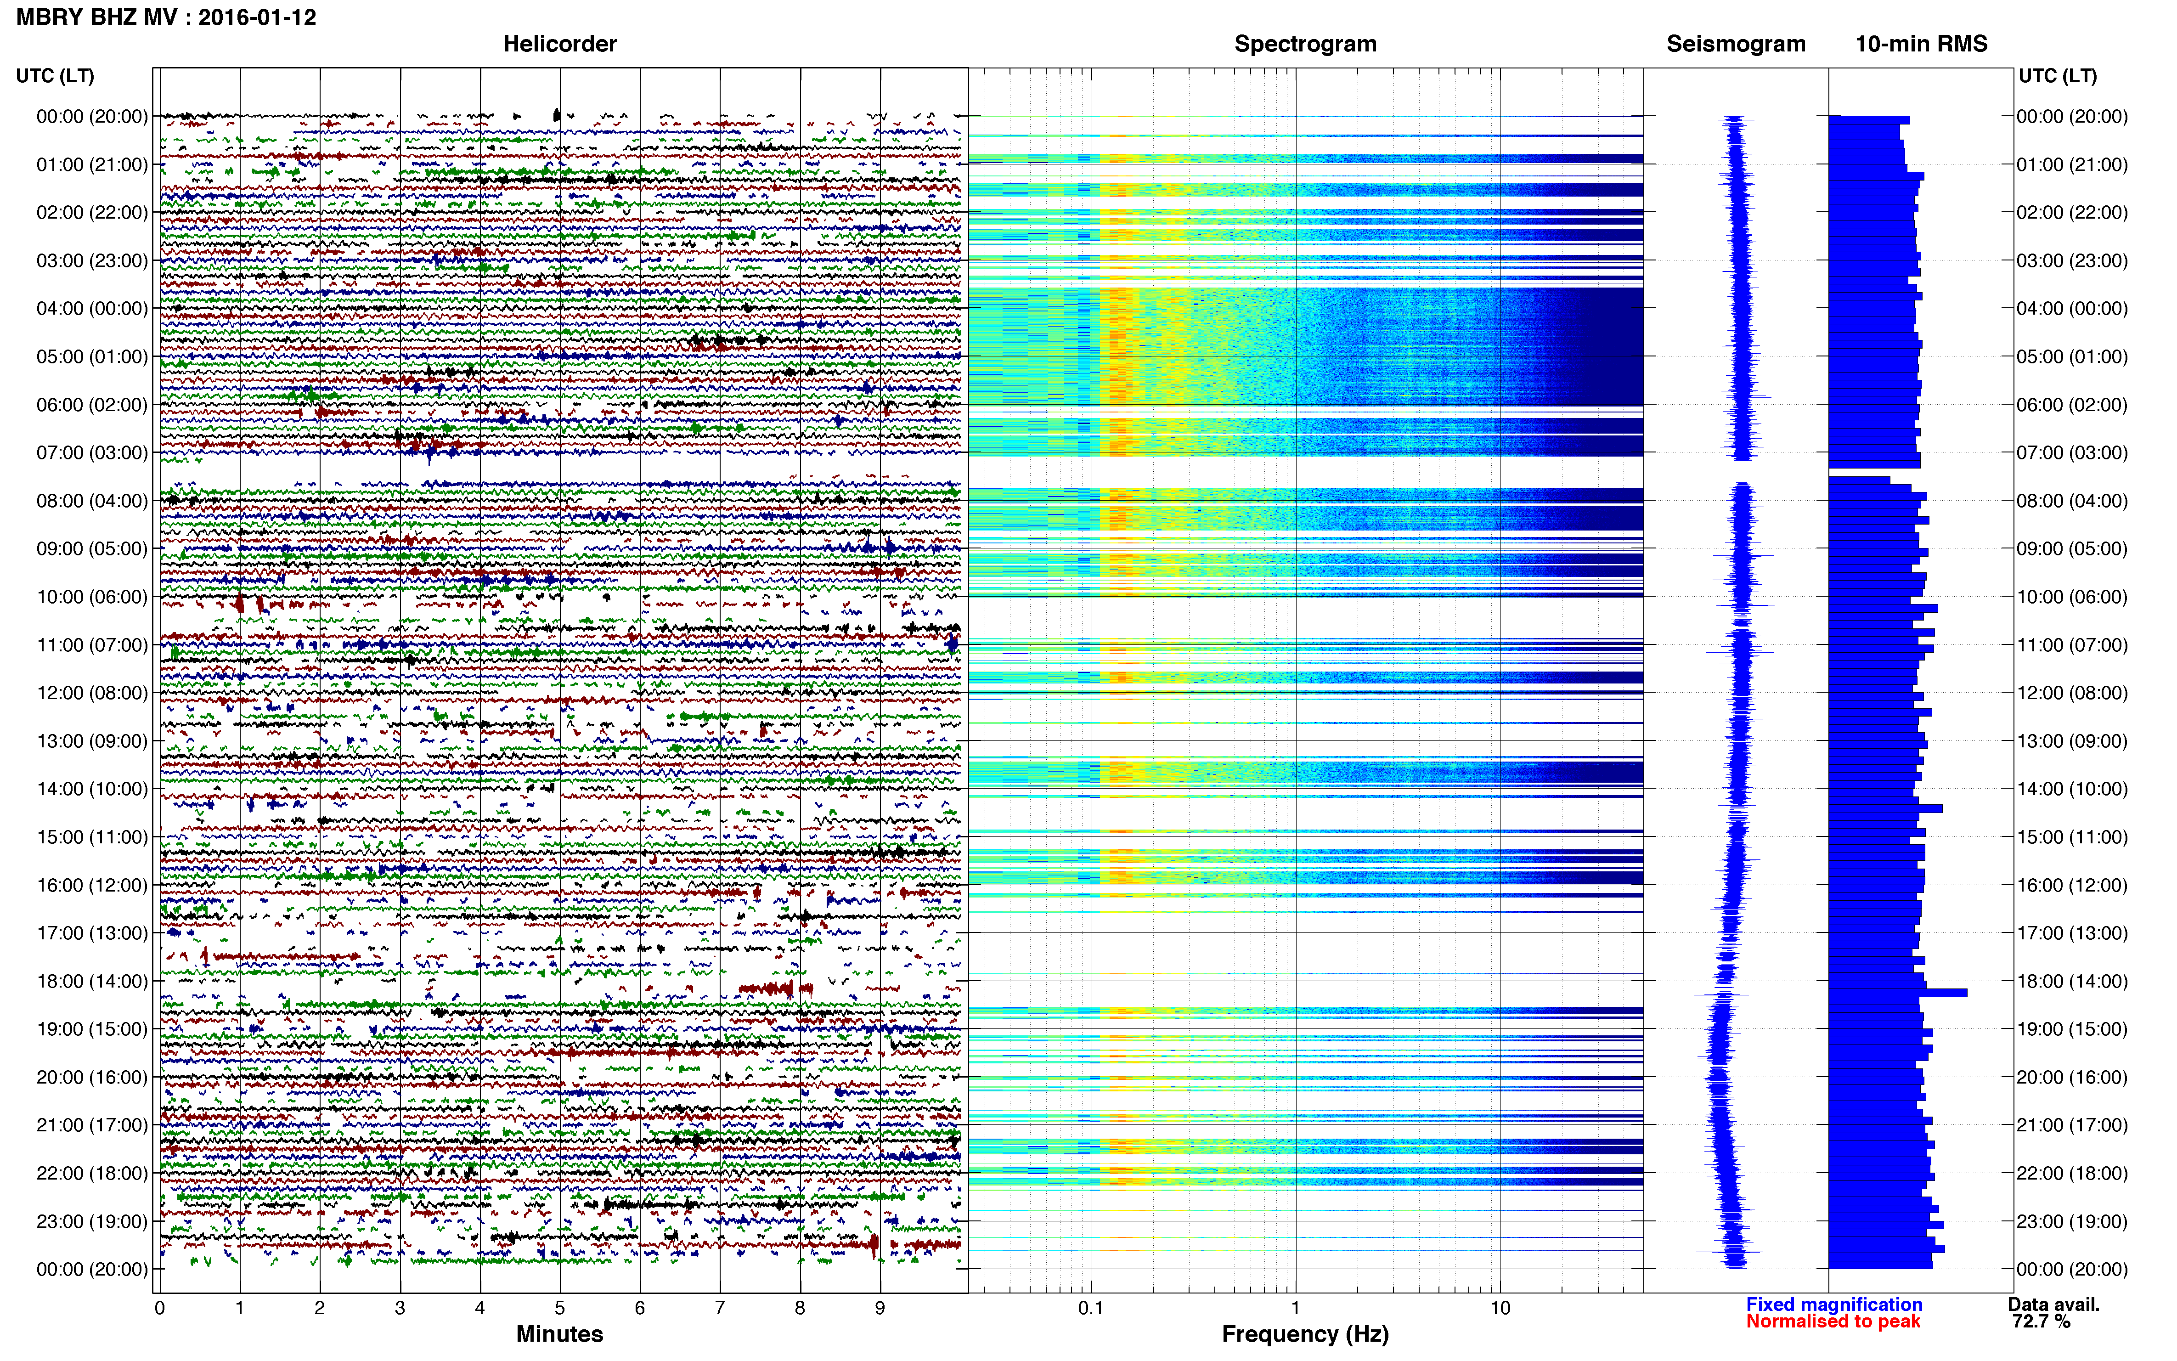The width and height of the screenshot is (2177, 1361).
Task: Click helicorder-side time label '14:00 (10:00)'
Action: (92, 790)
